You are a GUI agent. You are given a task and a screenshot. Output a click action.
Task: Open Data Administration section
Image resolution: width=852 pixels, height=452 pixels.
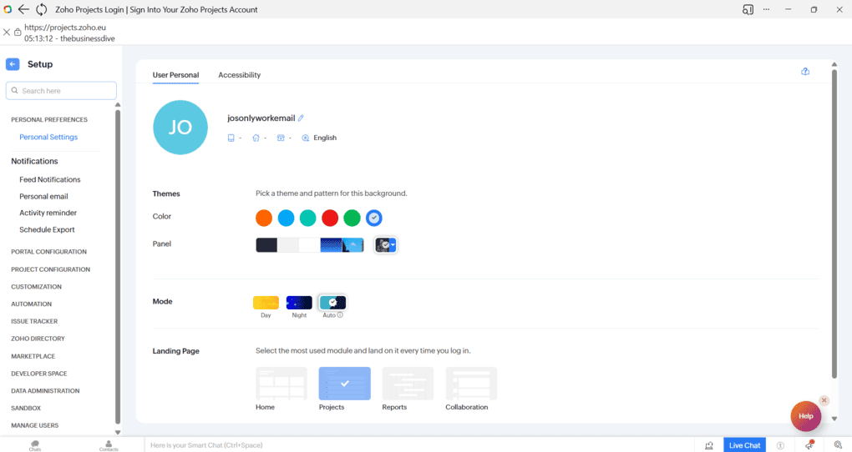click(45, 390)
